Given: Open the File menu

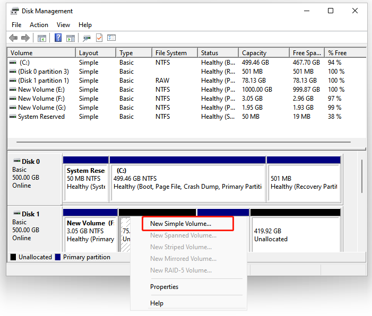Looking at the screenshot, I should pyautogui.click(x=16, y=25).
